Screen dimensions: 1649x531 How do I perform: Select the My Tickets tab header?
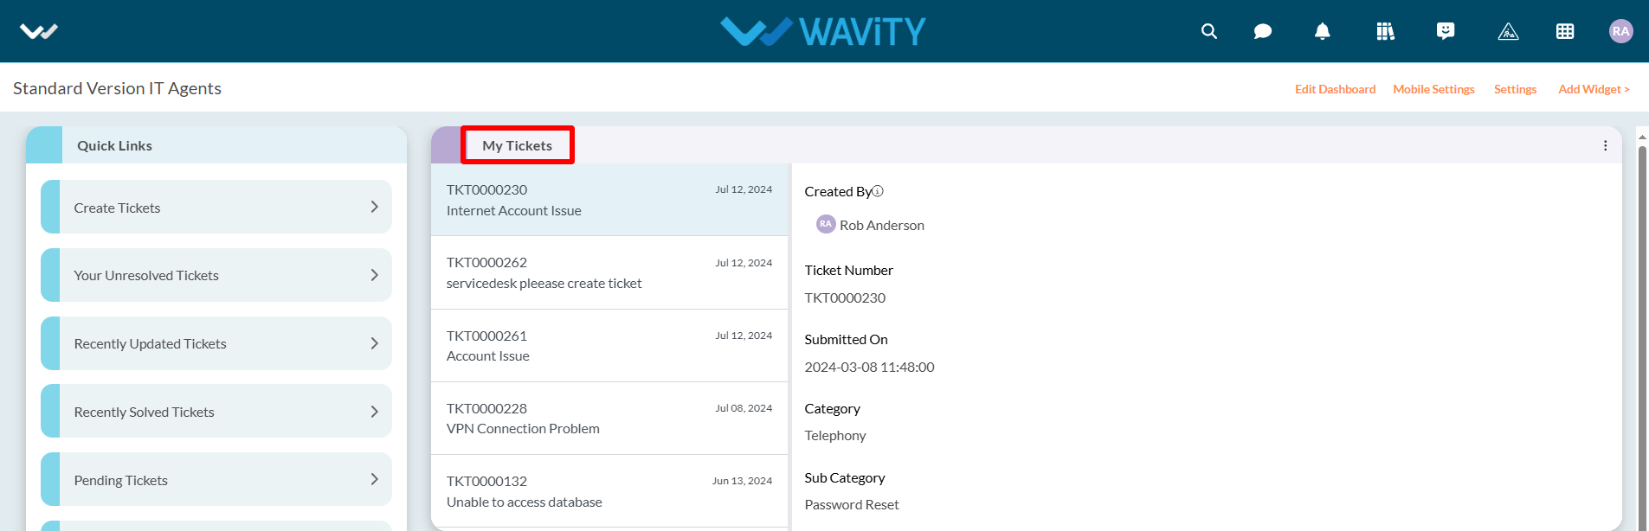point(517,145)
